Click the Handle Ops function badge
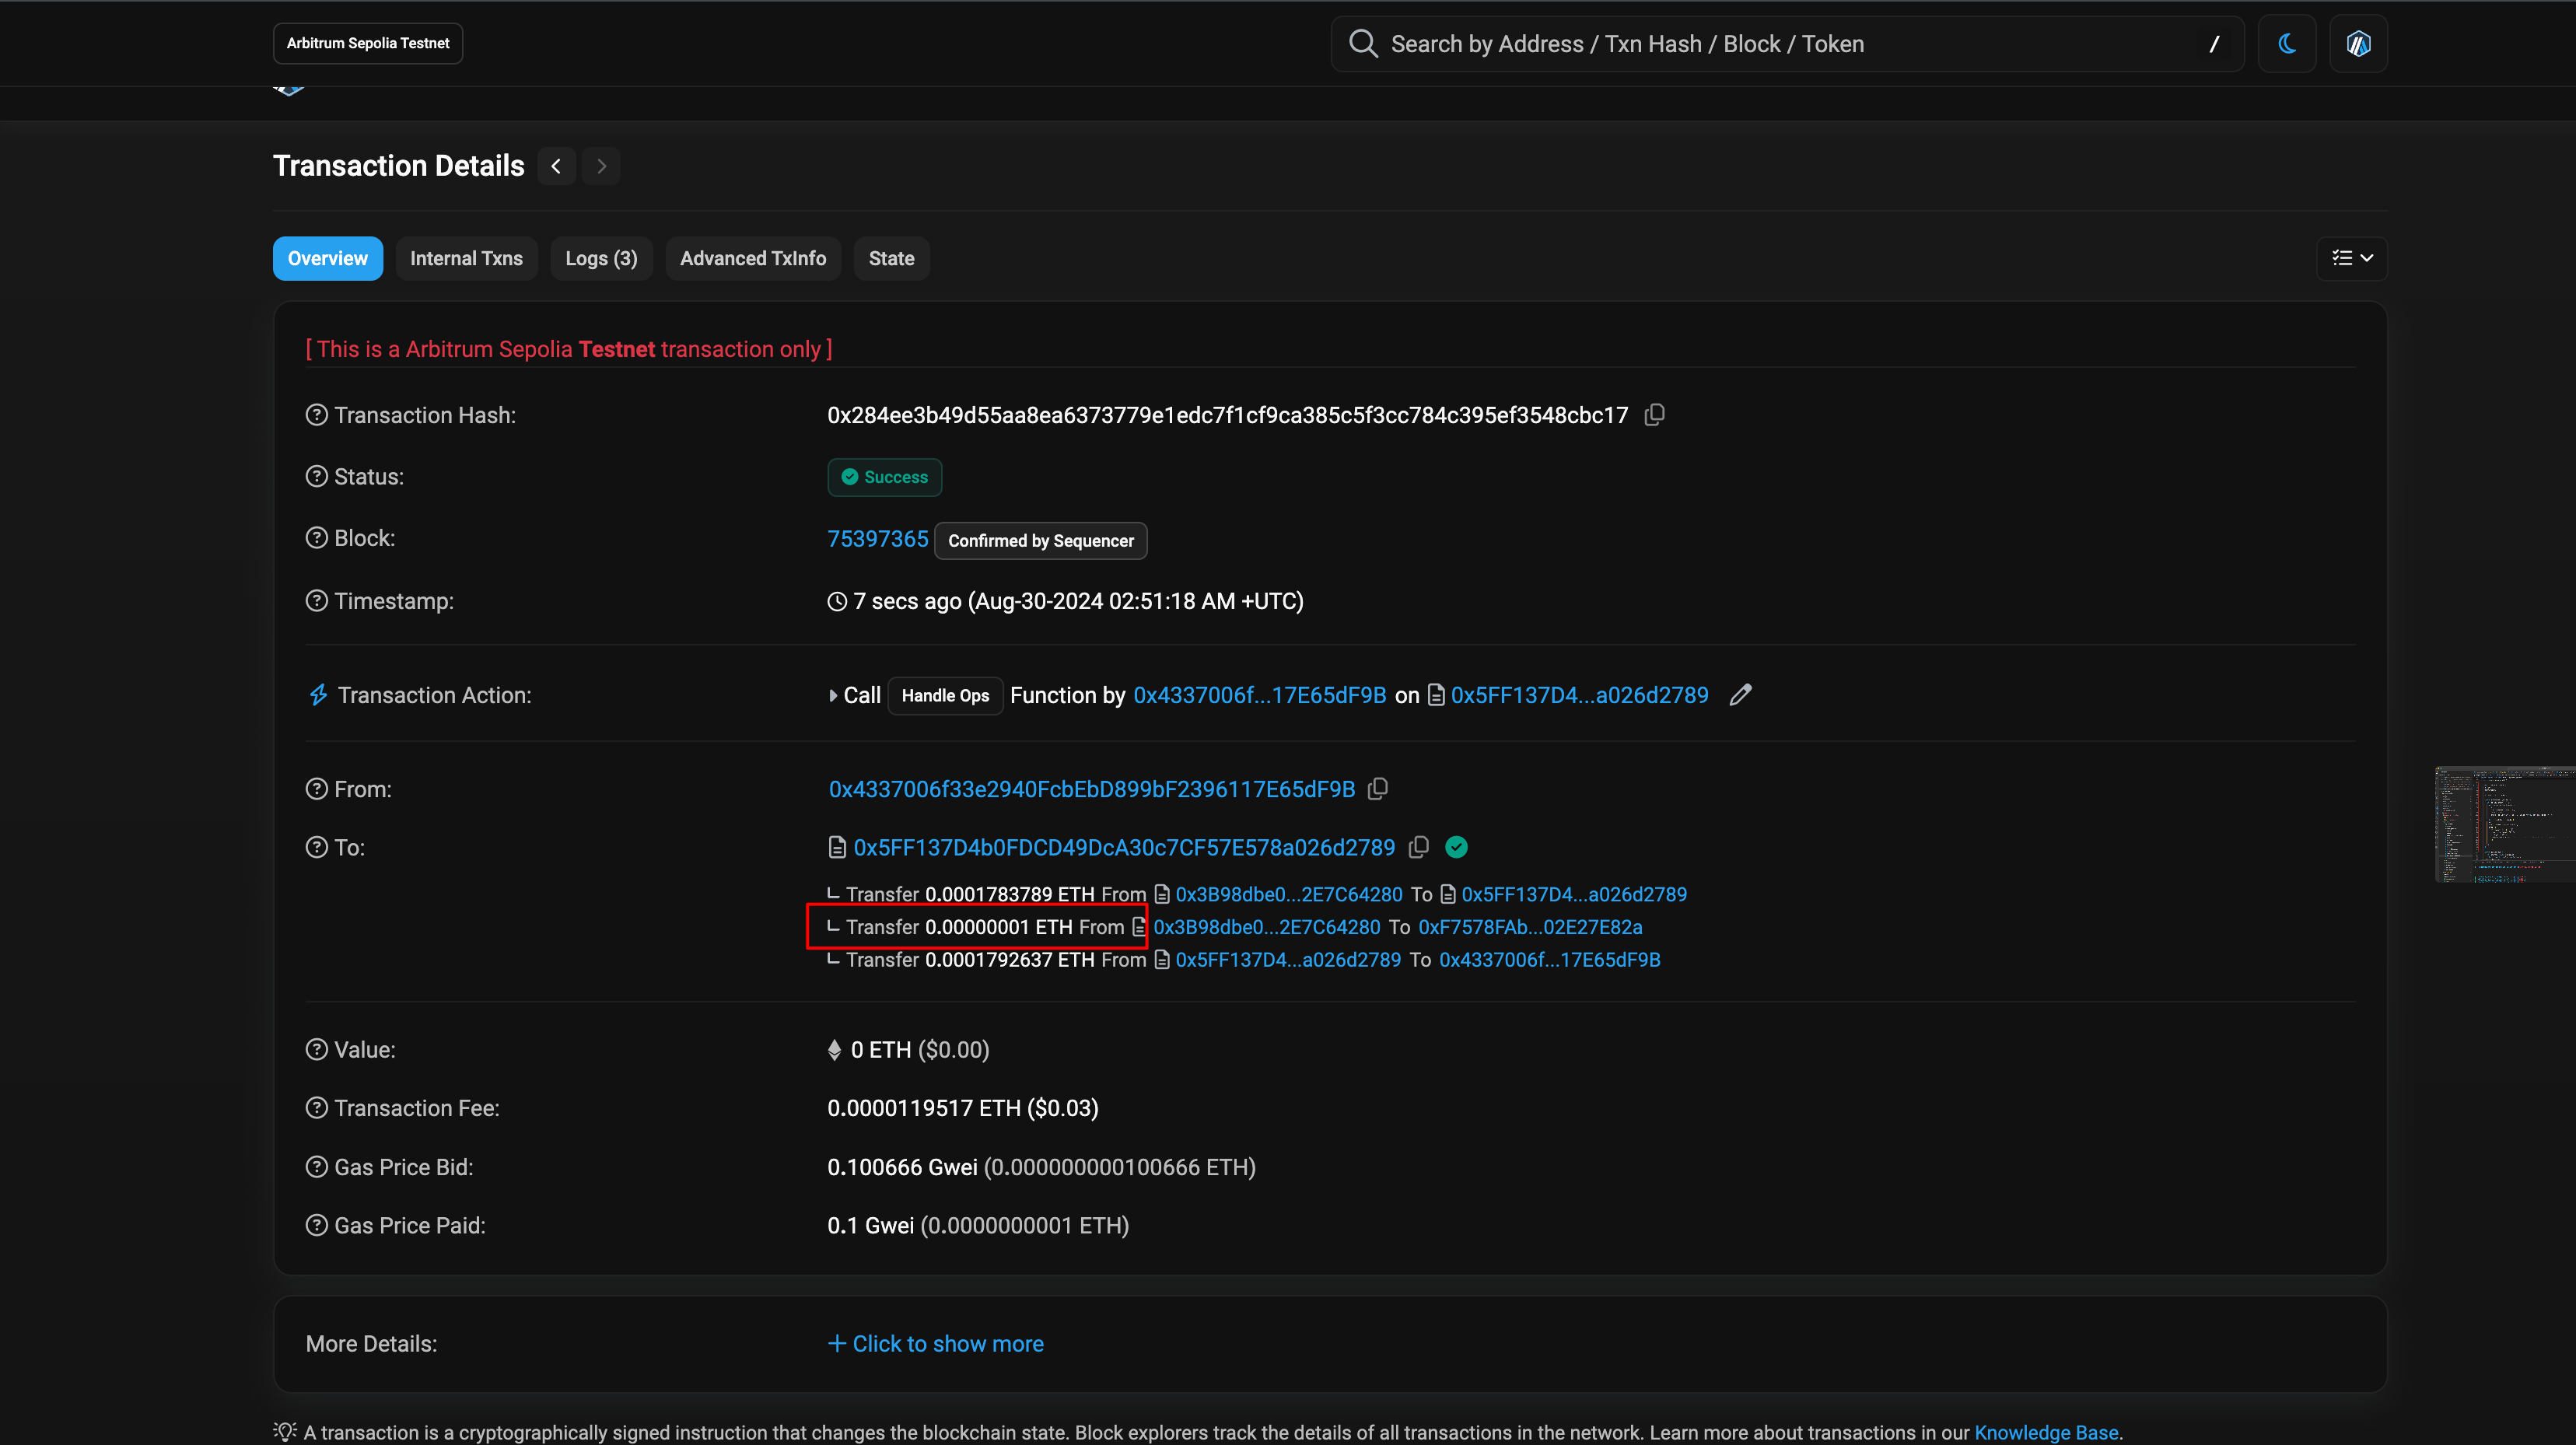2576x1445 pixels. point(945,695)
